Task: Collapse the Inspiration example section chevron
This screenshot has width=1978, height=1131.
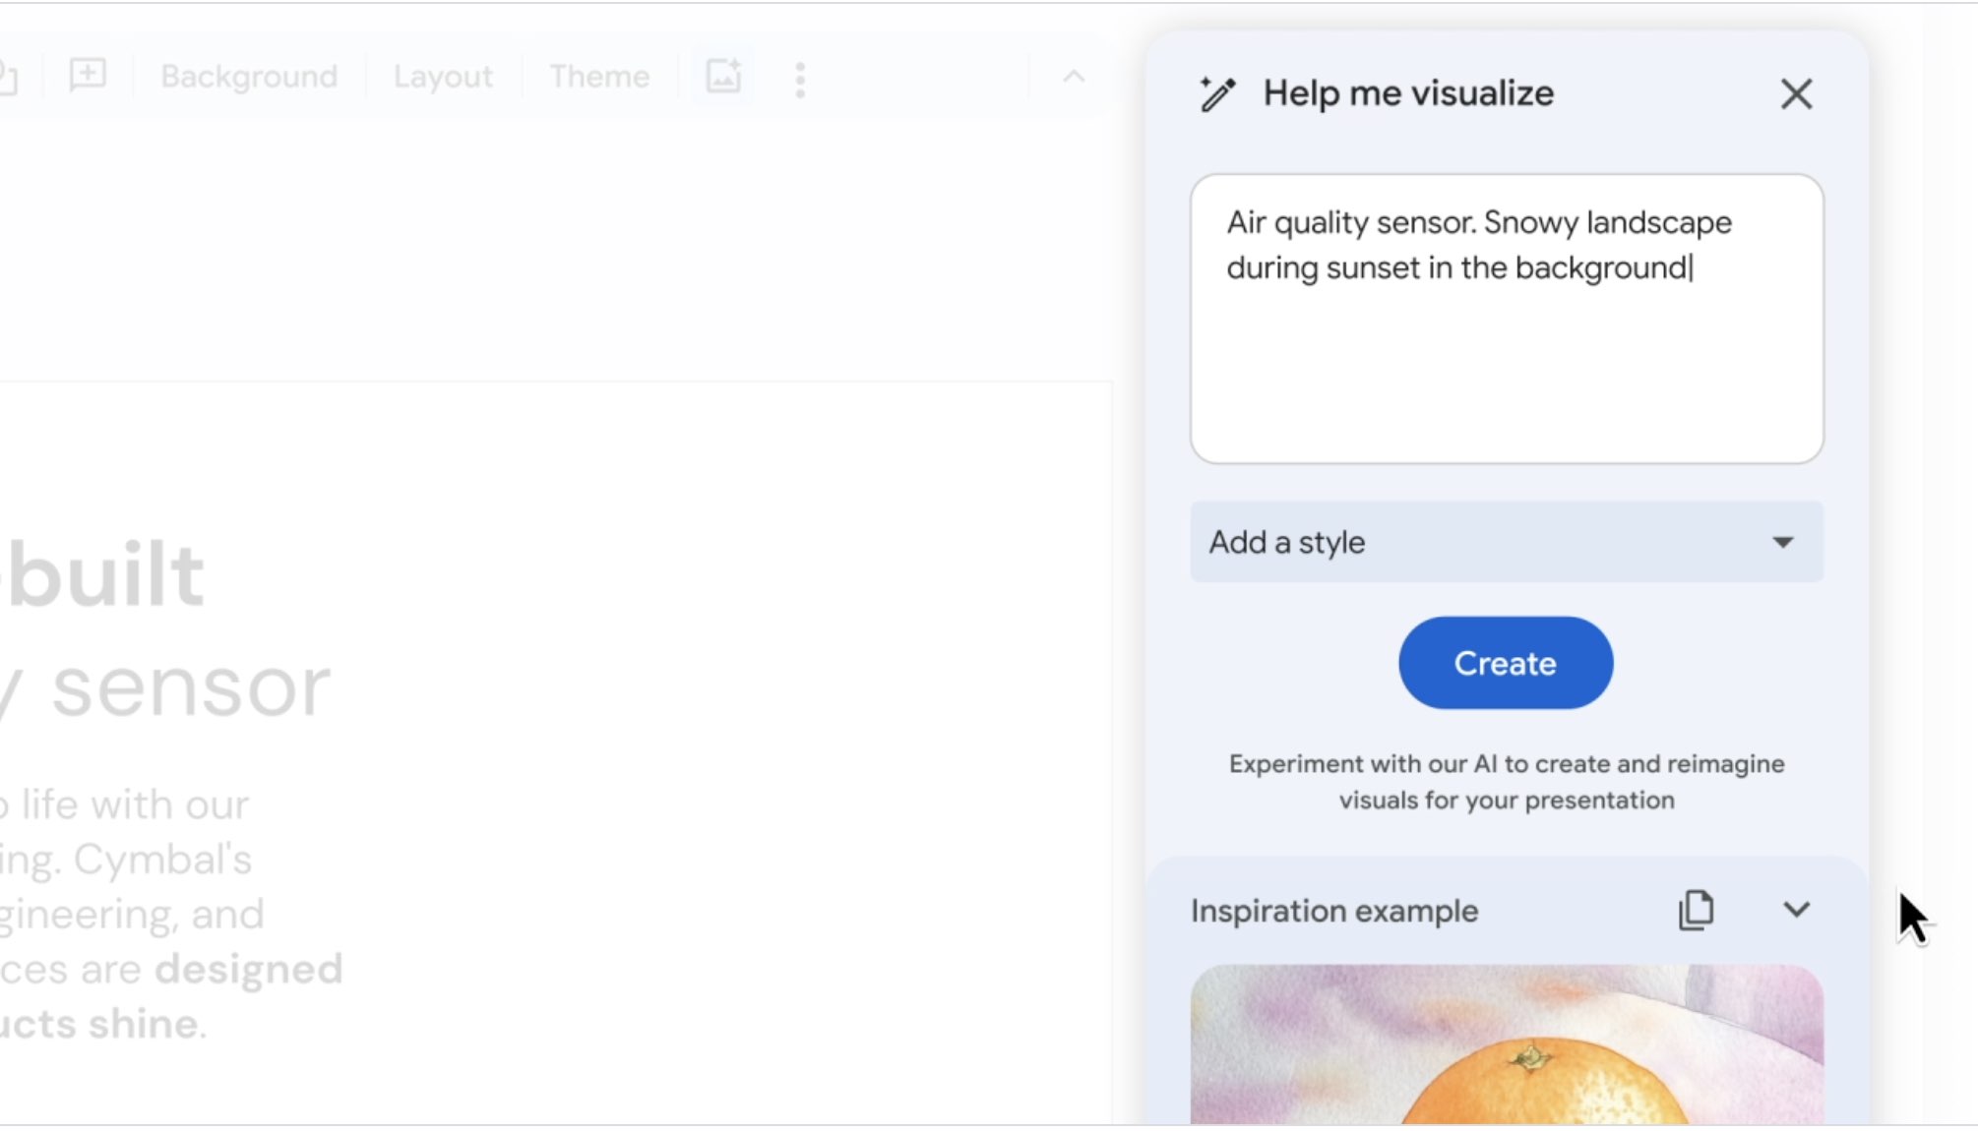Action: [x=1796, y=911]
